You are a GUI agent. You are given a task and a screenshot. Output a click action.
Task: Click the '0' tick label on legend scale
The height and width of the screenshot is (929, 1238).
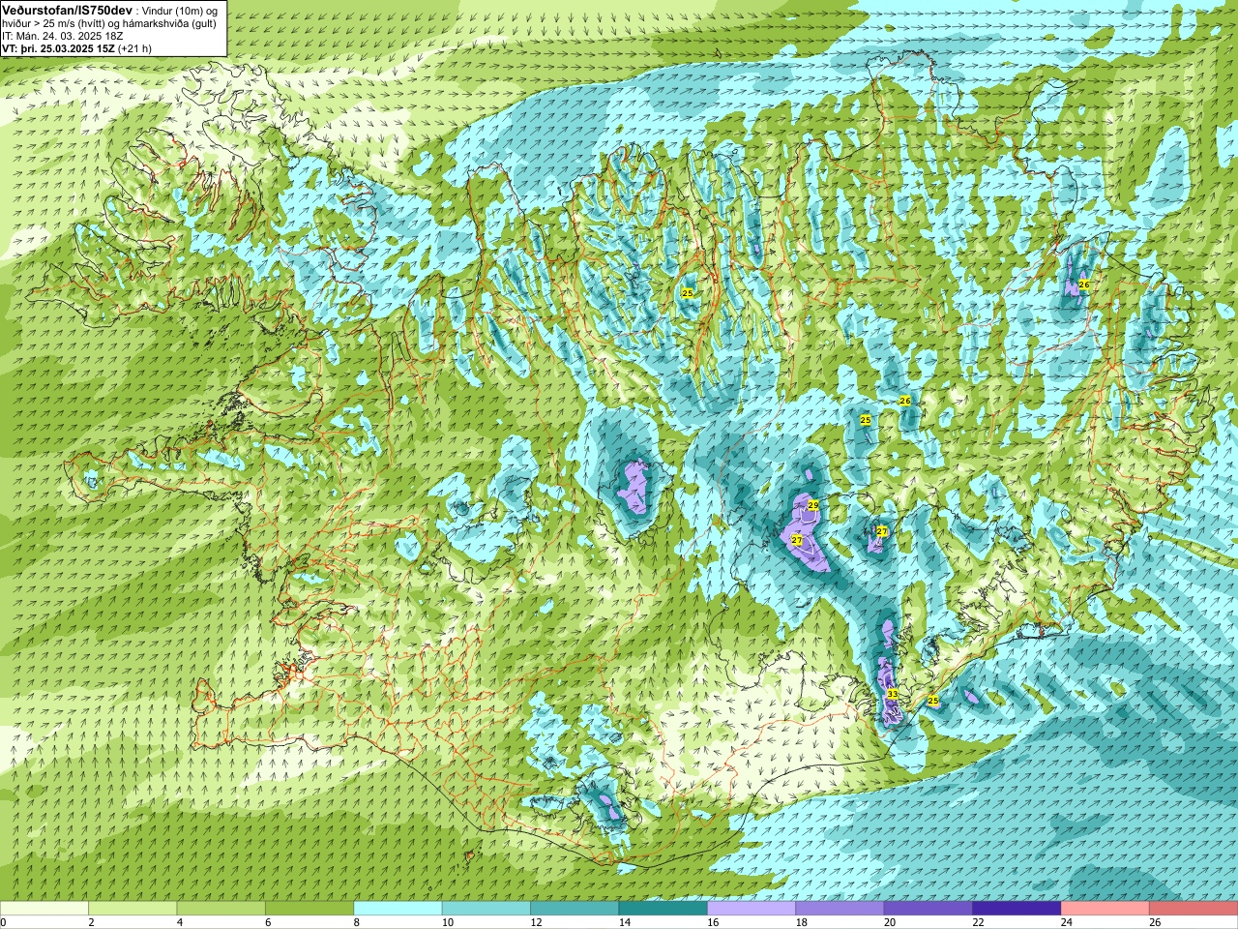pos(3,923)
